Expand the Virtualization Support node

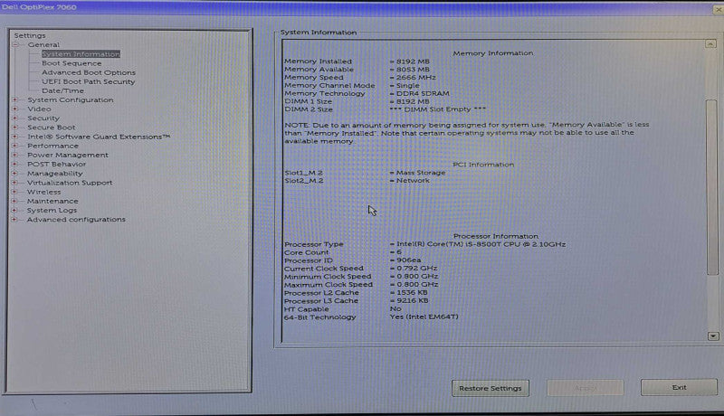point(14,183)
